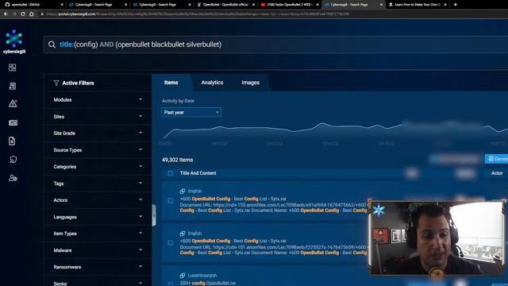The height and width of the screenshot is (286, 508).
Task: Open the ID card icon in sidebar
Action: 13,122
